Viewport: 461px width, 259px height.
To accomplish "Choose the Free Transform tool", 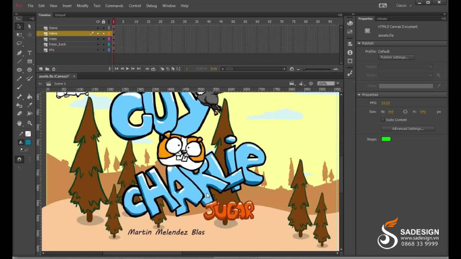I will (x=19, y=35).
